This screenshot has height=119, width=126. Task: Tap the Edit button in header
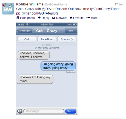coord(71,31)
